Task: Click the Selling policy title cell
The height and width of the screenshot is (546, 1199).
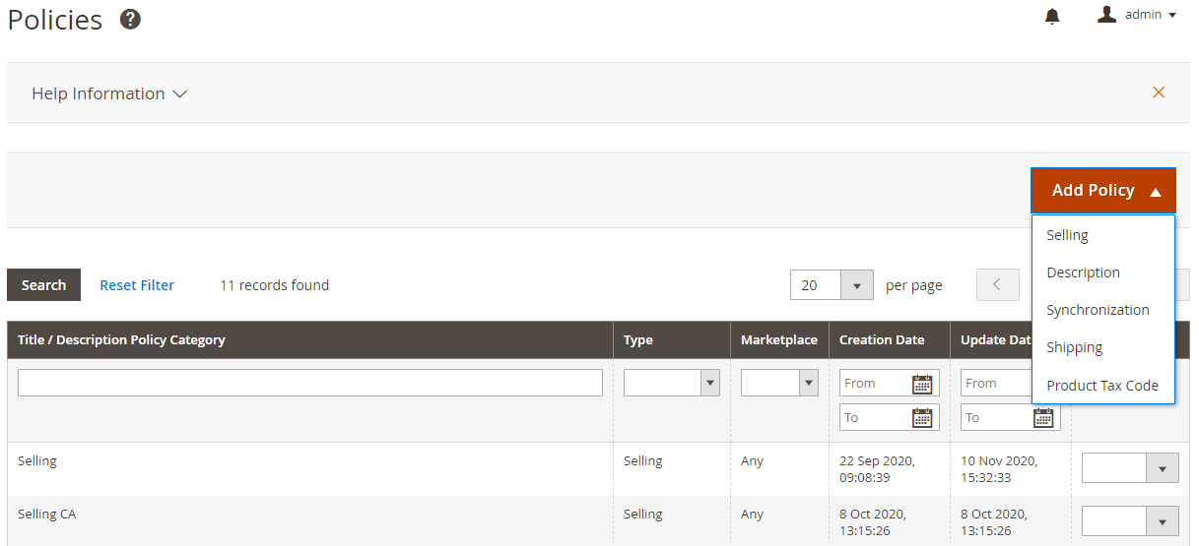Action: pyautogui.click(x=37, y=460)
